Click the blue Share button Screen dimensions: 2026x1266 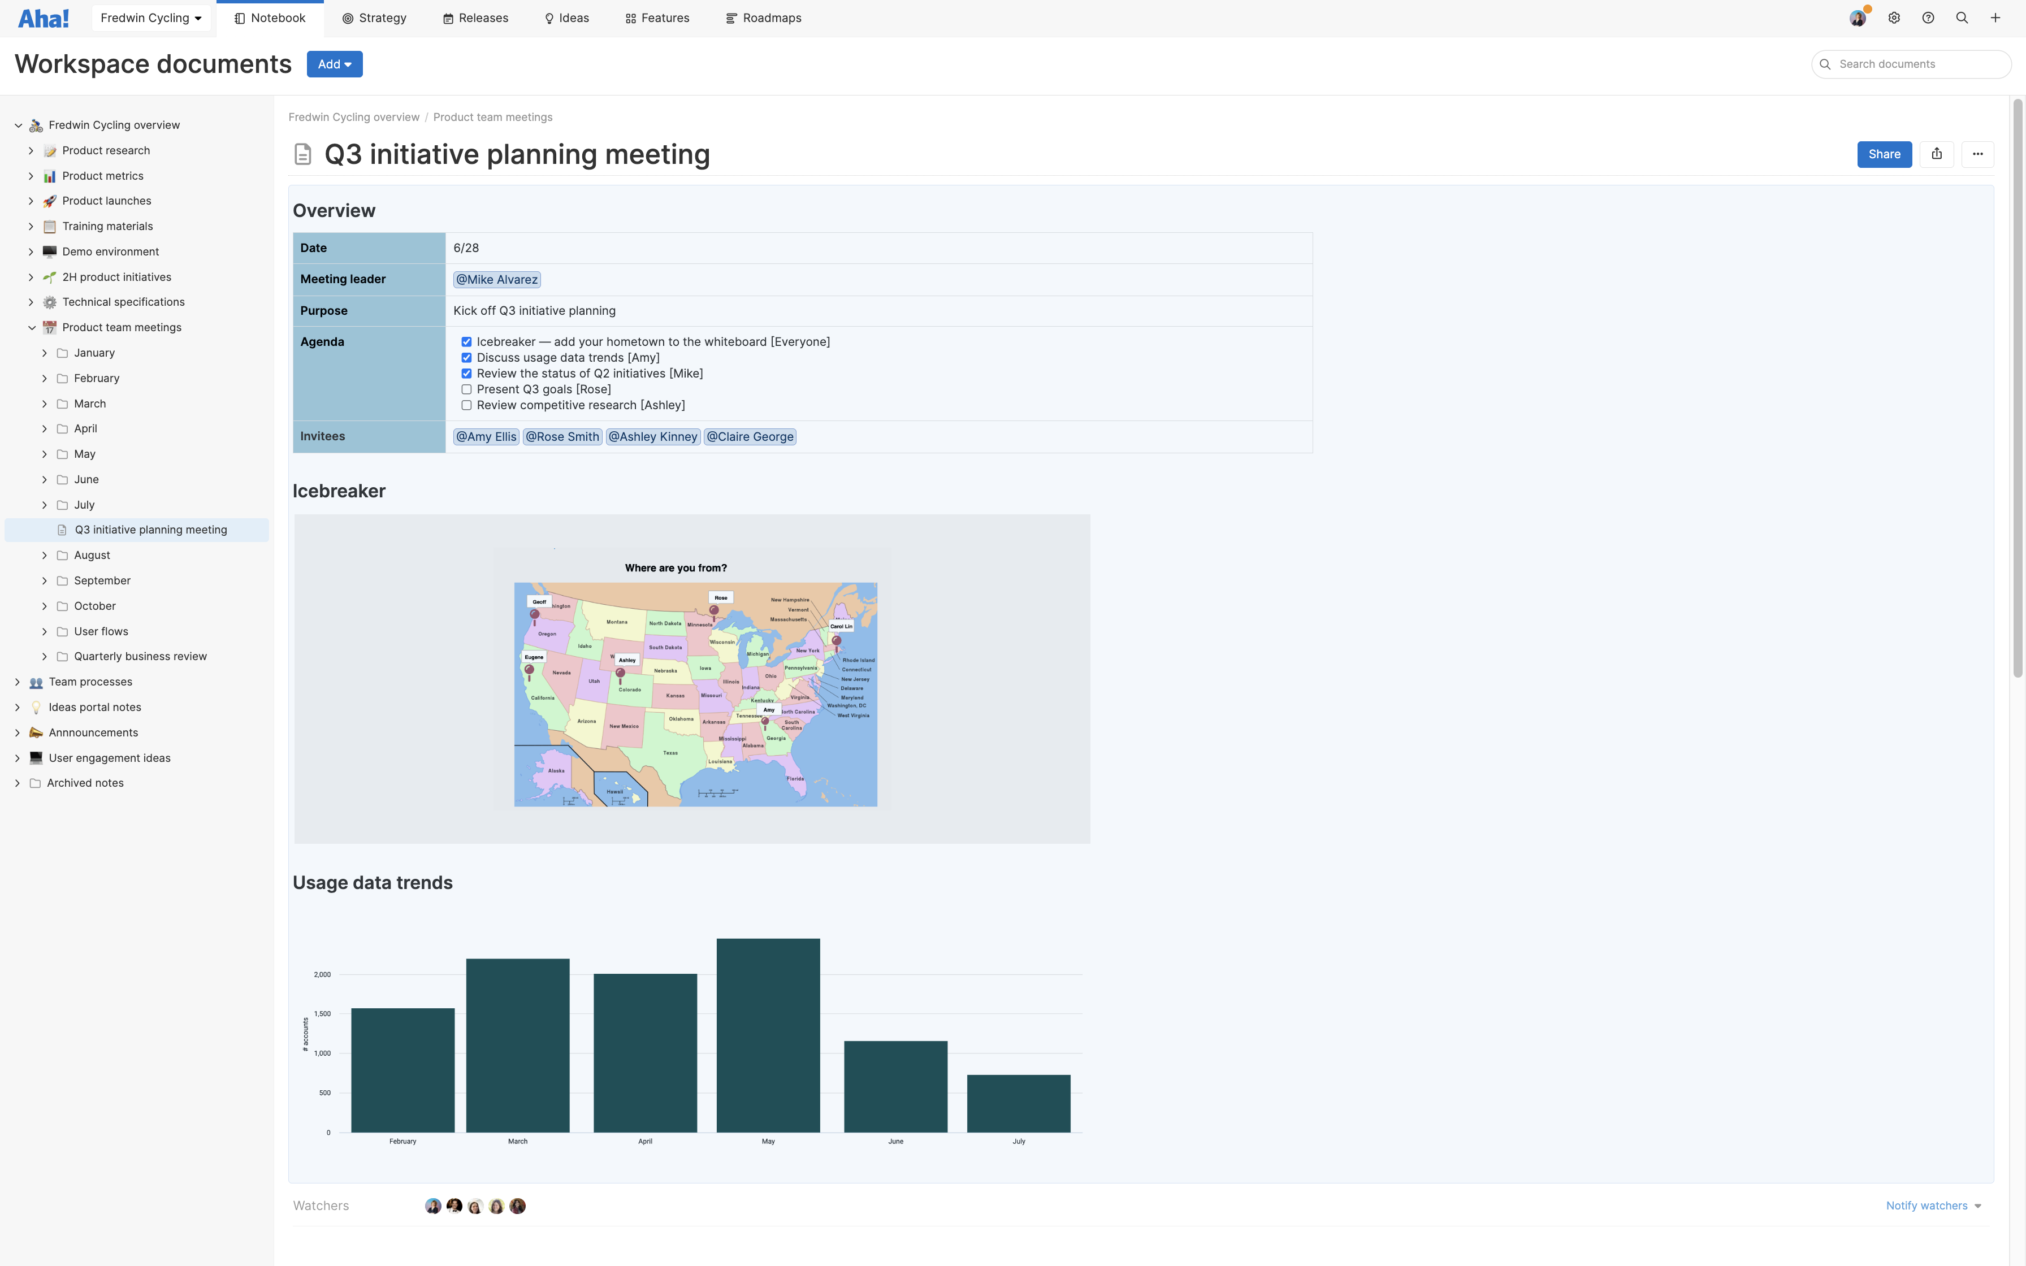click(1884, 154)
